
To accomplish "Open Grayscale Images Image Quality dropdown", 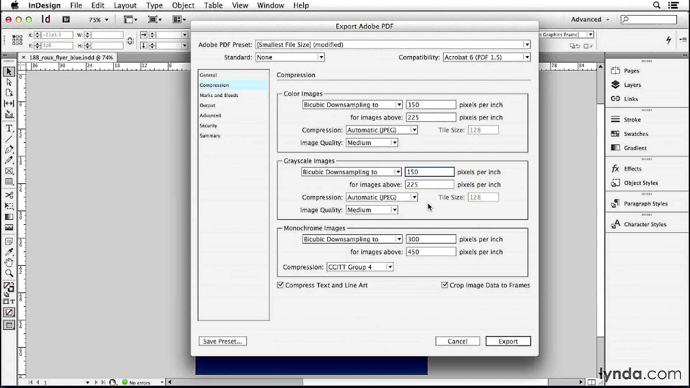I will [x=372, y=210].
